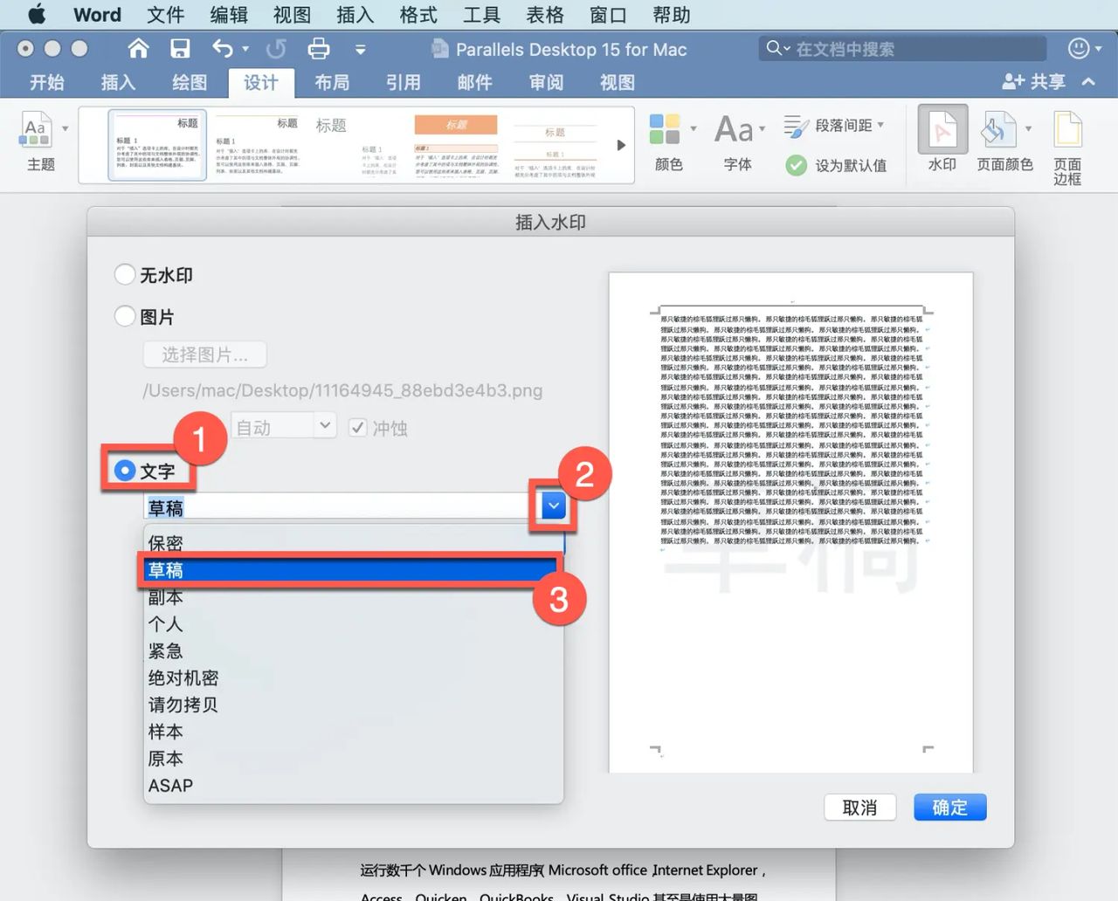The image size is (1118, 901).
Task: Open the watermark text dropdown arrow
Action: (551, 506)
